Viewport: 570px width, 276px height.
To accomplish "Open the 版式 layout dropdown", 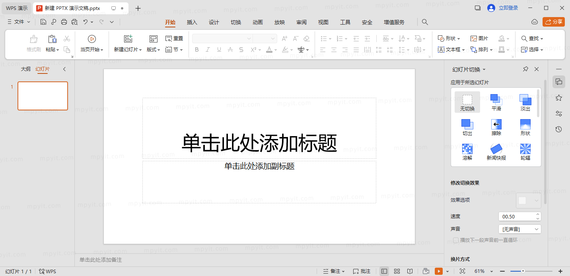I will [x=154, y=50].
